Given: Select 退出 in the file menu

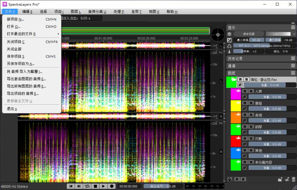Looking at the screenshot, I should click(x=32, y=109).
